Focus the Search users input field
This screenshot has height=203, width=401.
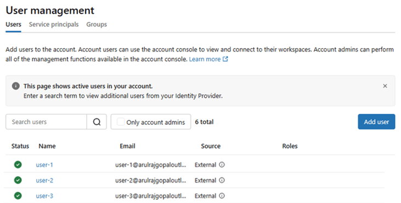click(46, 122)
